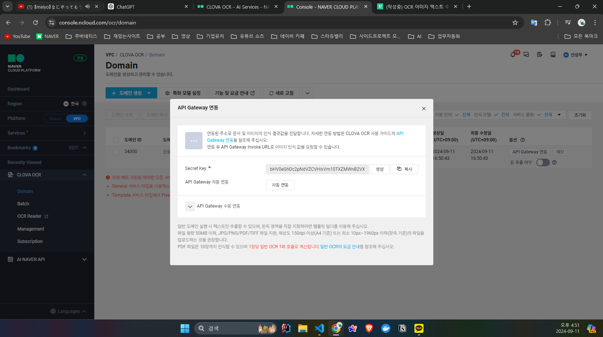The height and width of the screenshot is (337, 603).
Task: Open the 신상우 account dropdown
Action: [575, 55]
